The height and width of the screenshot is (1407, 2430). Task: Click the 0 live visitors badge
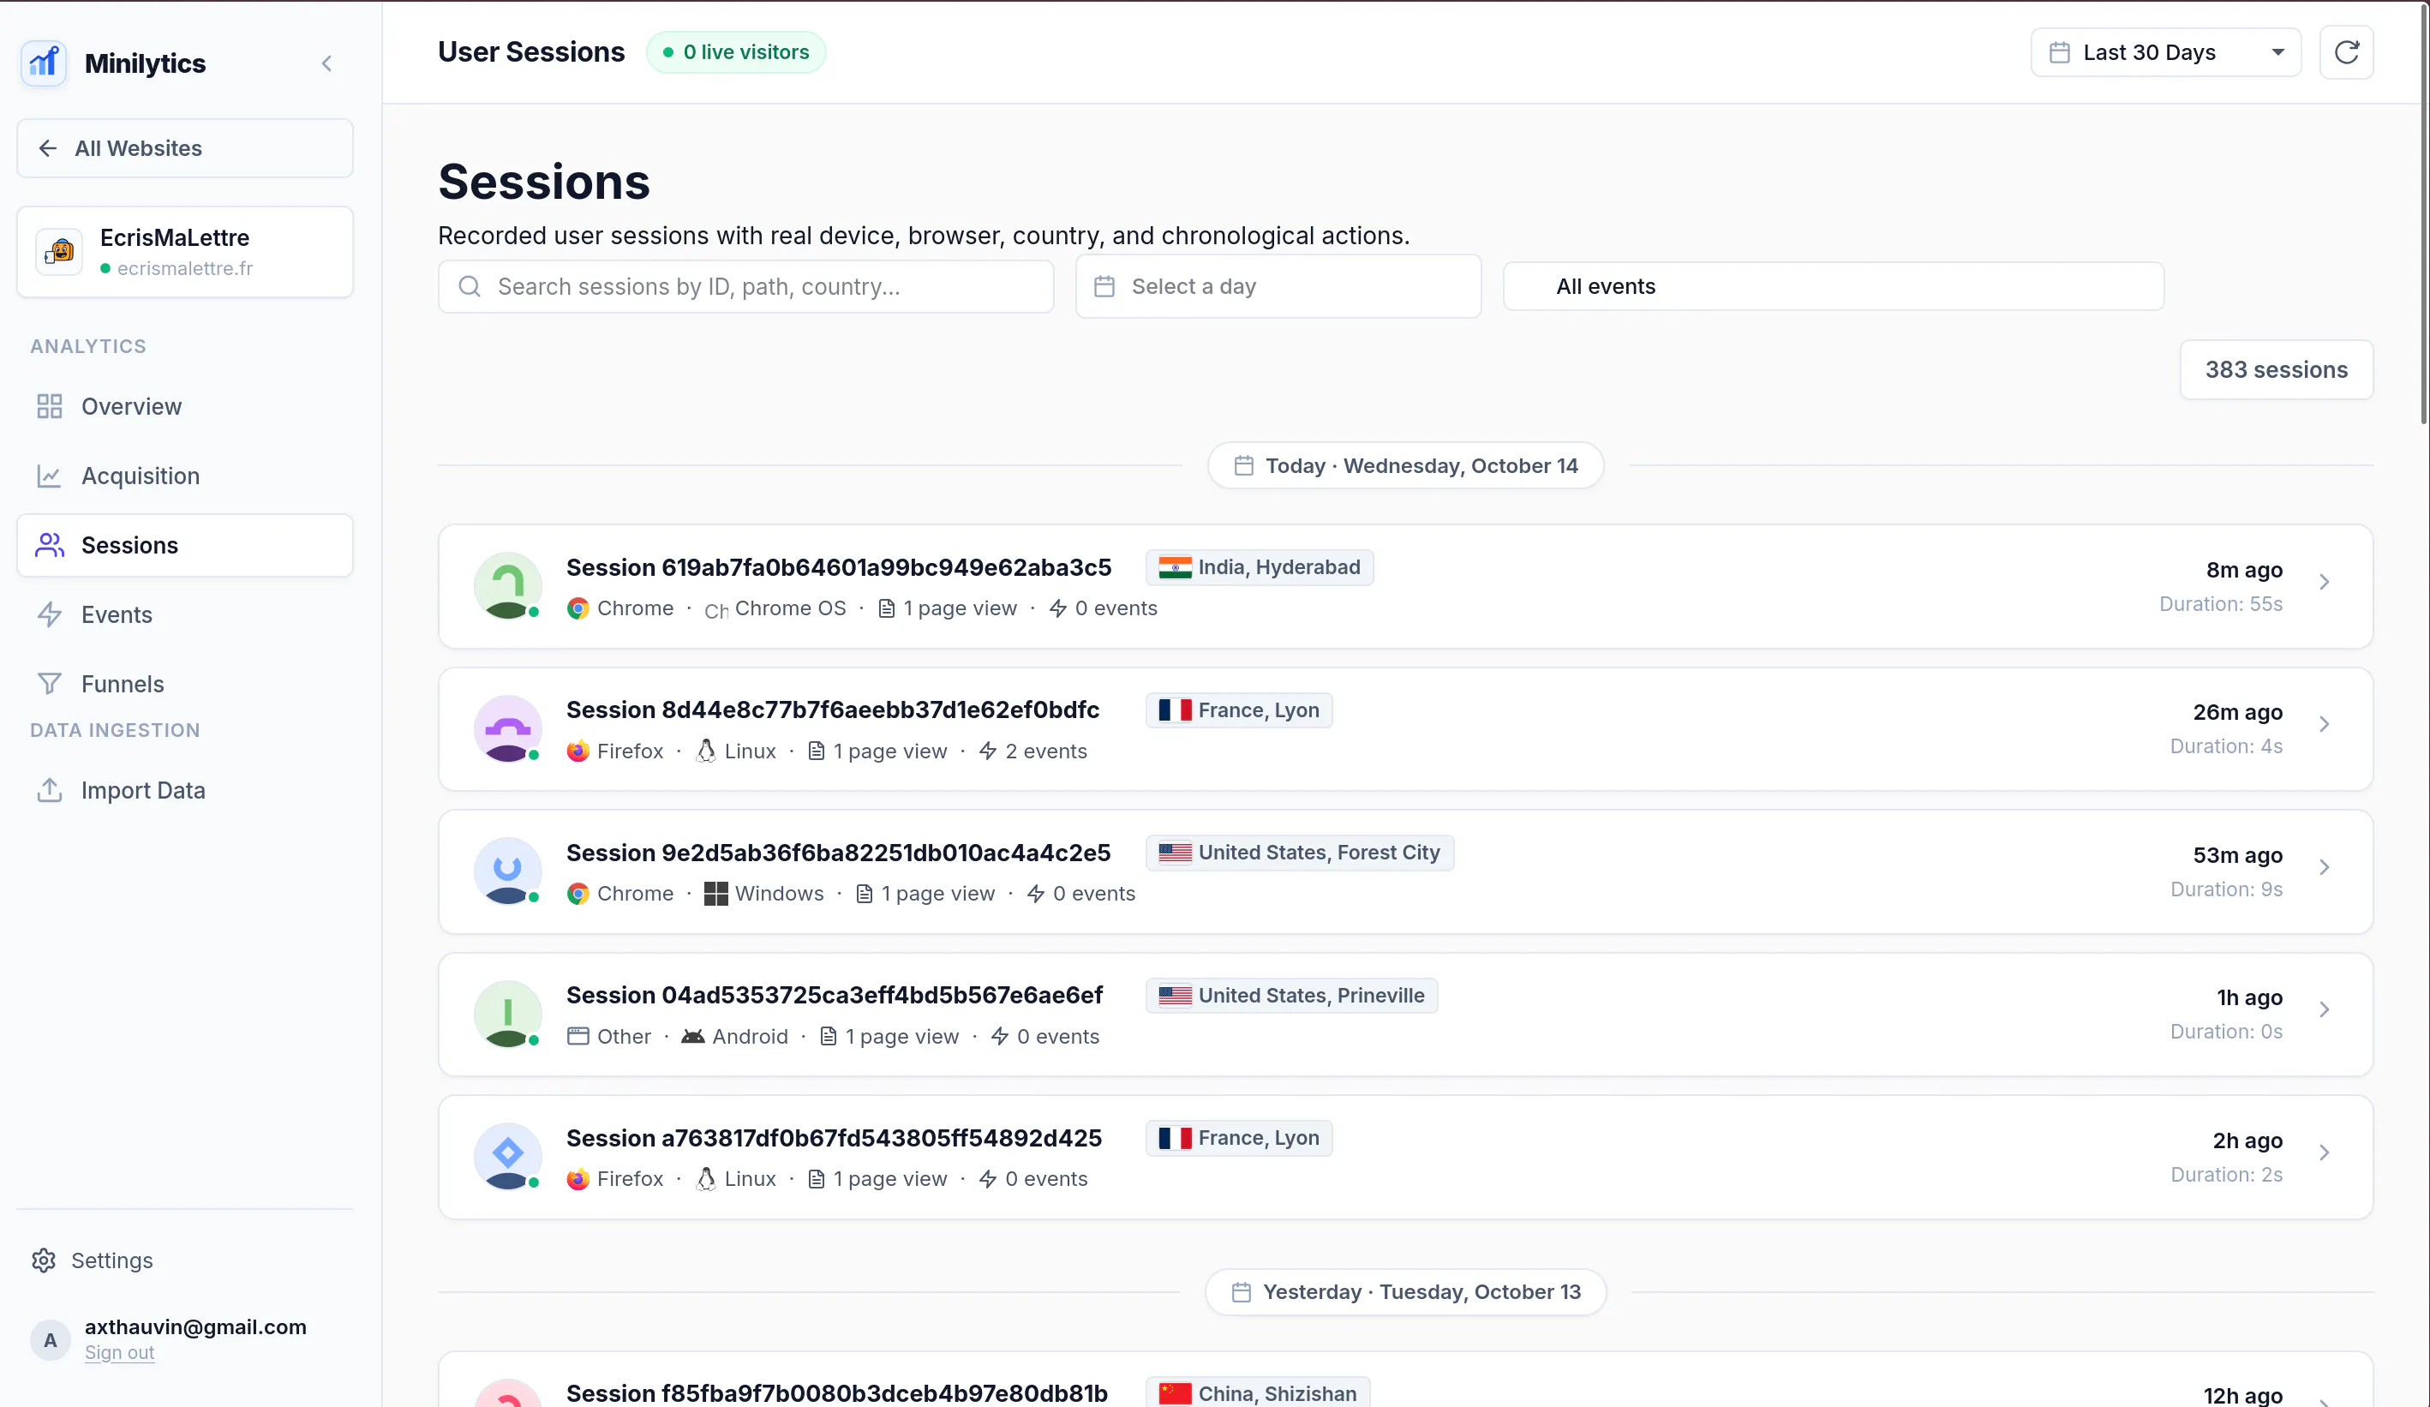pos(736,52)
